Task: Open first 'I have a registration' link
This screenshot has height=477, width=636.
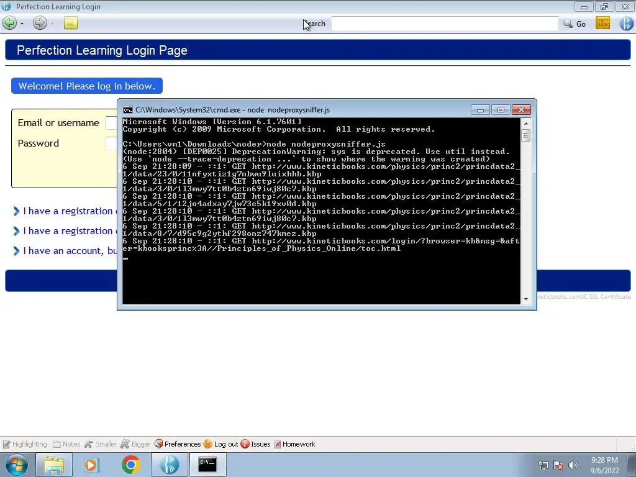Action: (67, 211)
